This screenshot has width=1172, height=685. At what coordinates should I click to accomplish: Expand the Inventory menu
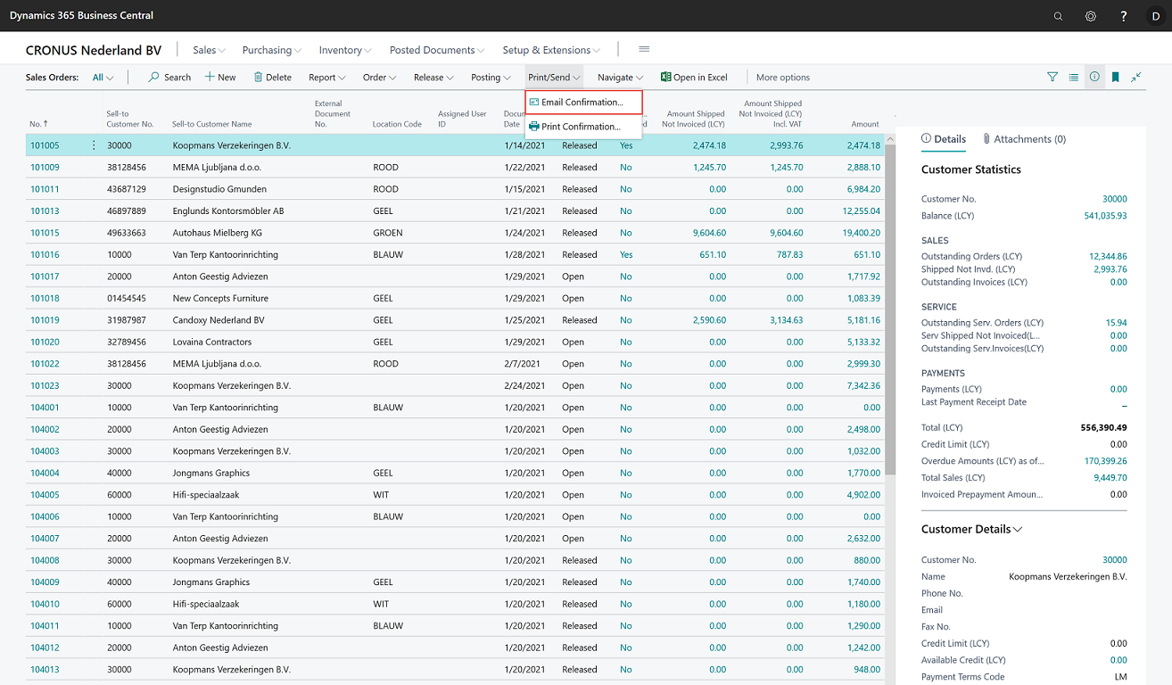pyautogui.click(x=345, y=50)
